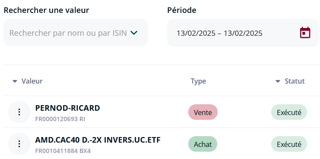Select the red Vente badge
320x159 pixels.
point(203,112)
